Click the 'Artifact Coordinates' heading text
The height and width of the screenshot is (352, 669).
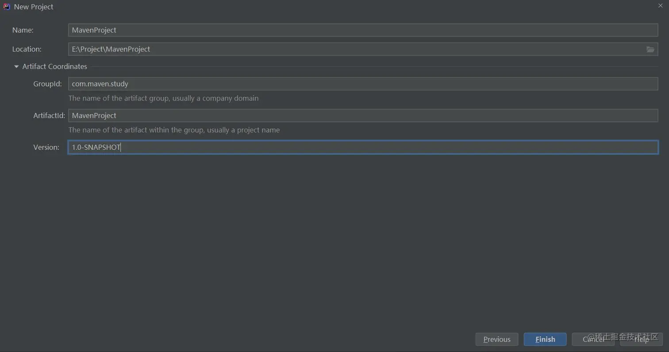[x=55, y=67]
